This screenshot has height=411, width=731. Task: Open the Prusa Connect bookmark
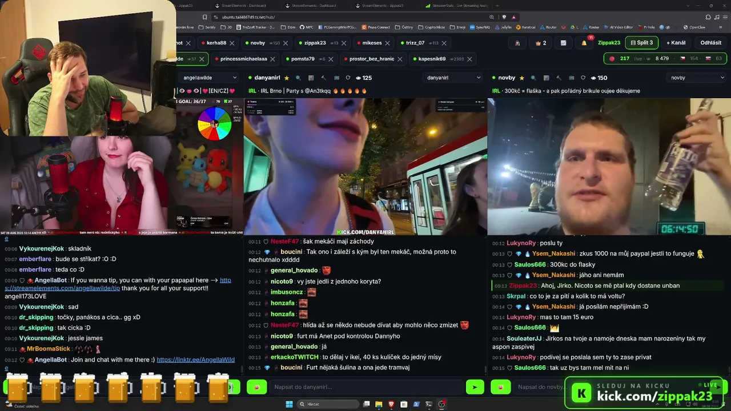tap(377, 27)
